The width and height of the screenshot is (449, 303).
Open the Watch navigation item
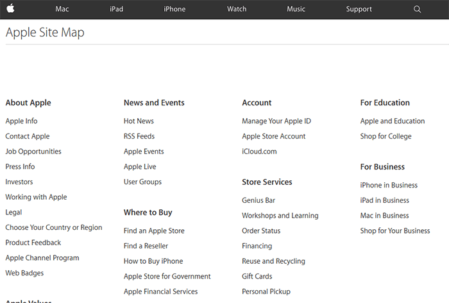tap(237, 9)
